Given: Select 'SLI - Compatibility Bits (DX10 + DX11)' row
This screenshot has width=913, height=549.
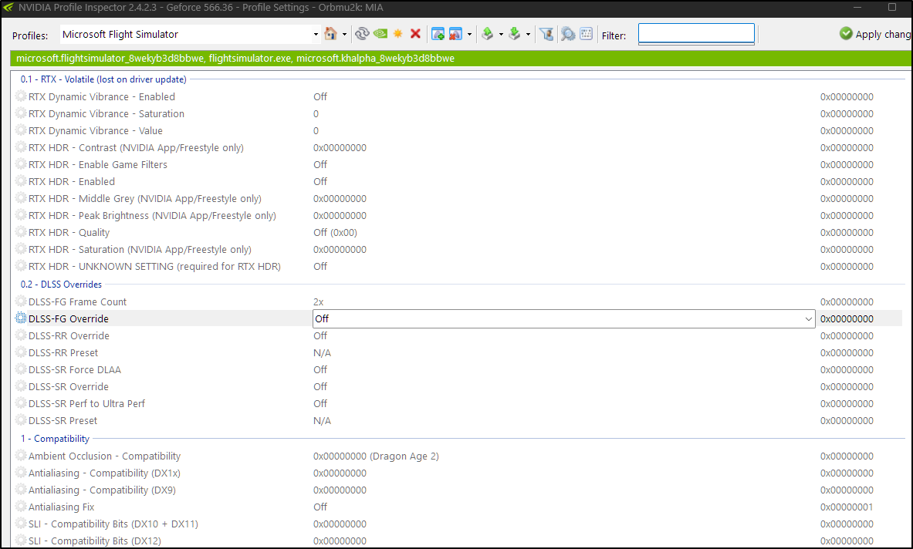Looking at the screenshot, I should (x=457, y=524).
